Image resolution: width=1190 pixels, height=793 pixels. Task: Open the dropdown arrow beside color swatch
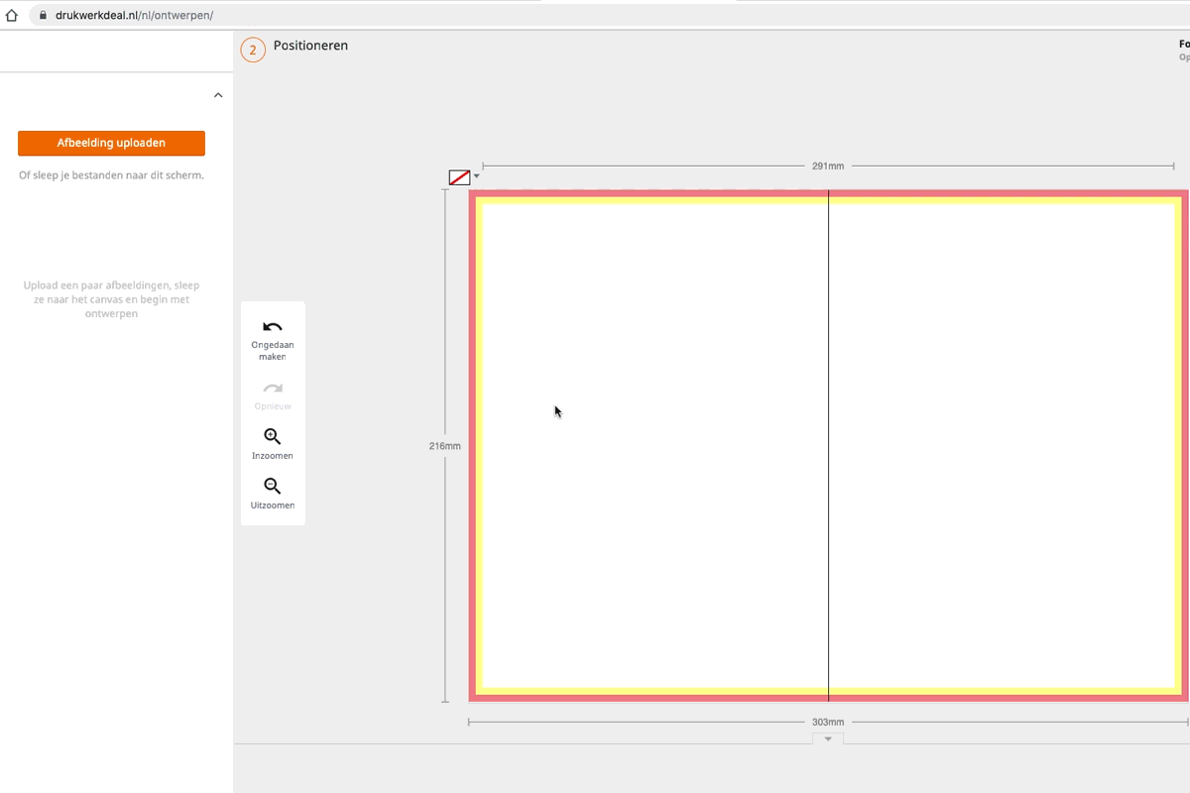point(476,176)
